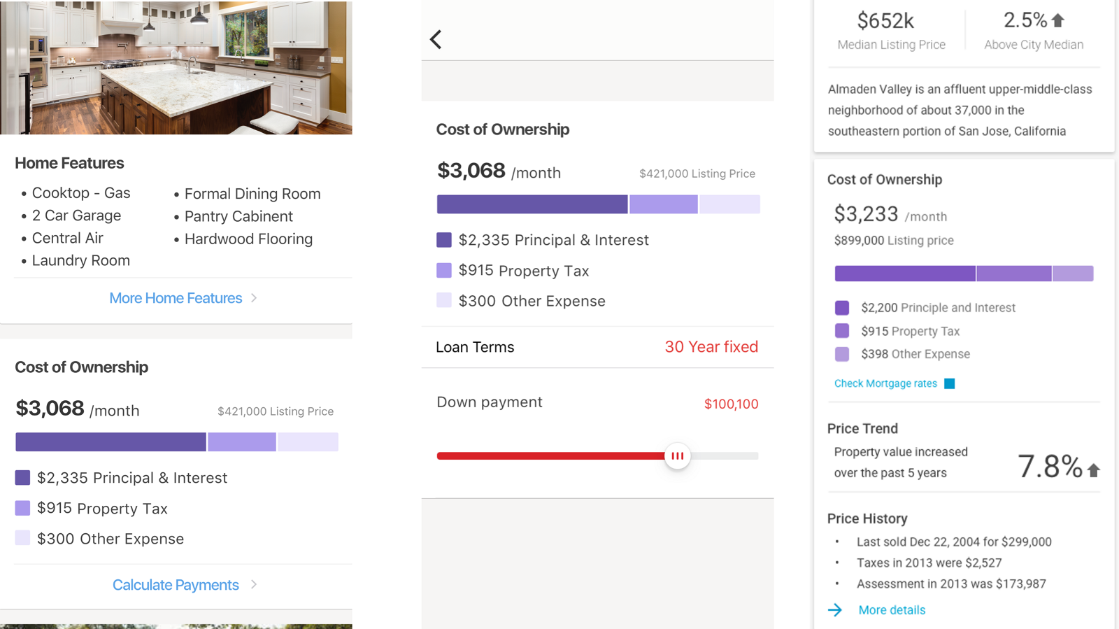This screenshot has height=629, width=1119.
Task: Select the "Cooktop - Gas" feature
Action: coord(81,193)
